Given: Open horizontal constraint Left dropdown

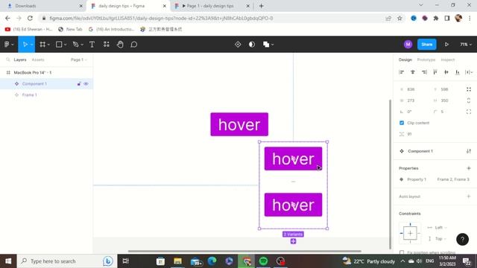Looking at the screenshot, I should point(440,227).
